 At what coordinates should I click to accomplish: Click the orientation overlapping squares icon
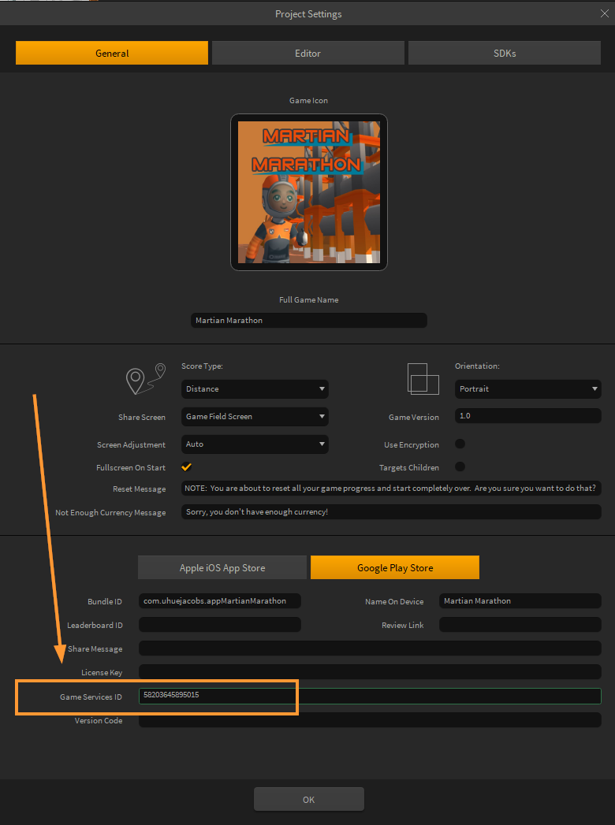[x=423, y=379]
